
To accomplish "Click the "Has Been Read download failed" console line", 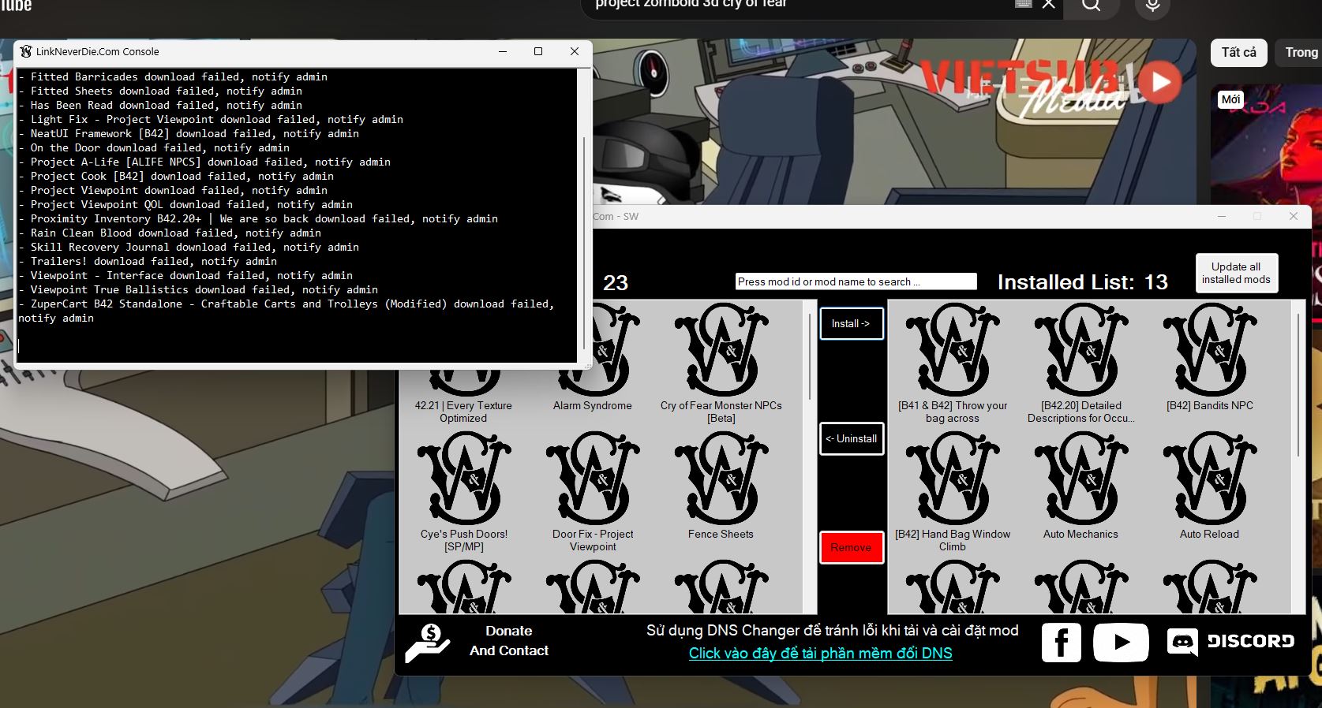I will pyautogui.click(x=160, y=105).
